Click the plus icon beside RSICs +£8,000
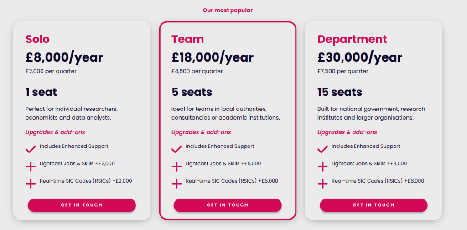 coord(322,184)
